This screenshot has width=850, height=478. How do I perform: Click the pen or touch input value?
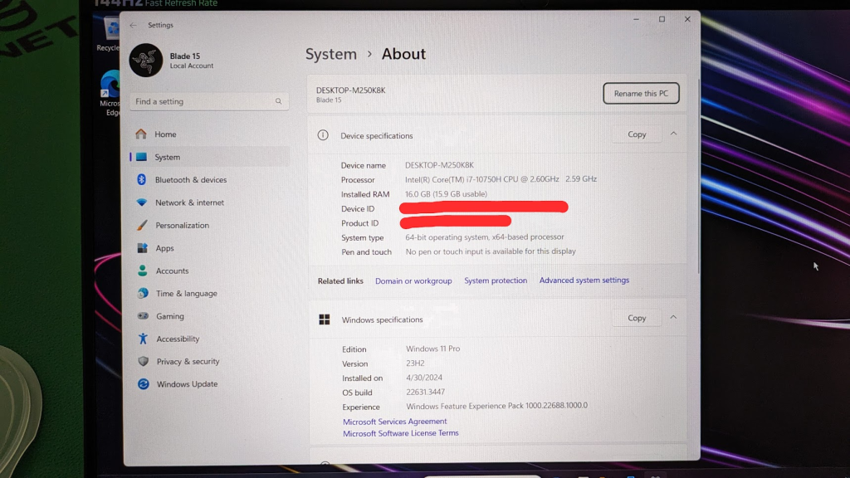pyautogui.click(x=491, y=251)
